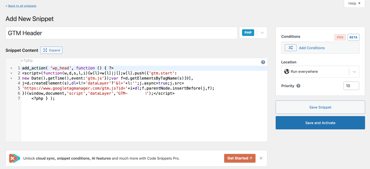Select the PHP language badge

click(x=248, y=32)
